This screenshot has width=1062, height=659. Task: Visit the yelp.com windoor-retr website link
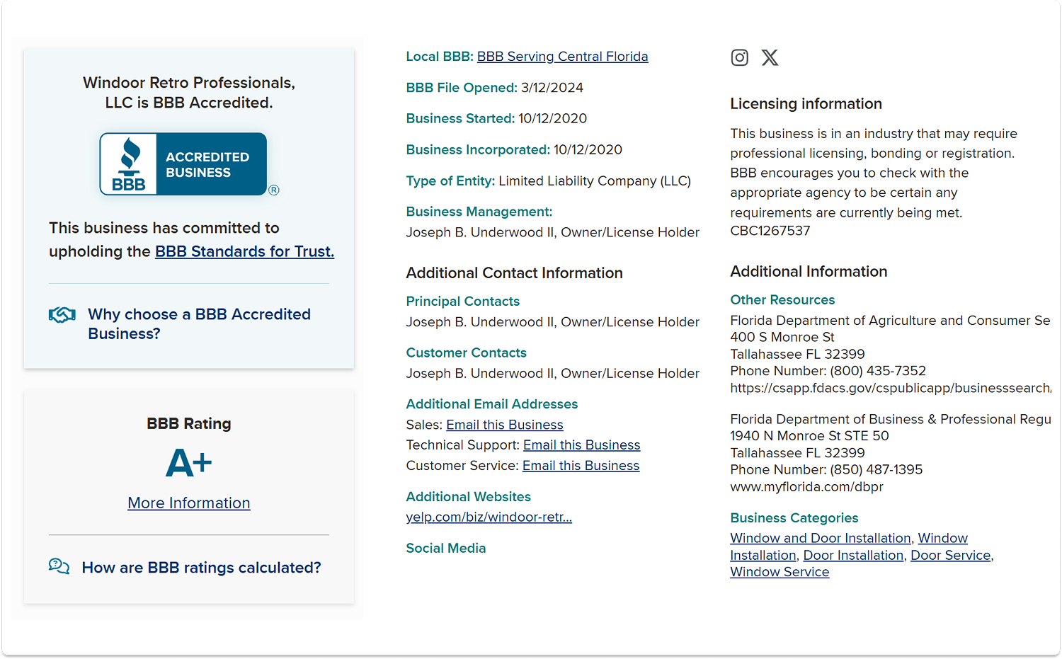[x=489, y=517]
